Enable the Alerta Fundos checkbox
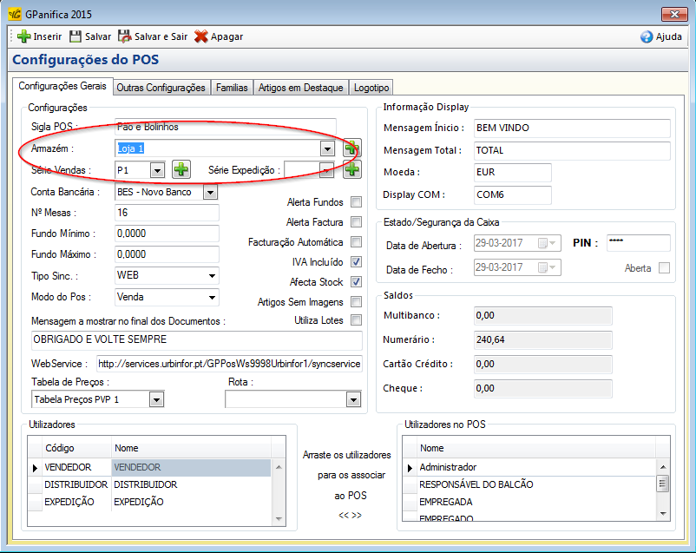The height and width of the screenshot is (553, 696). coord(356,202)
